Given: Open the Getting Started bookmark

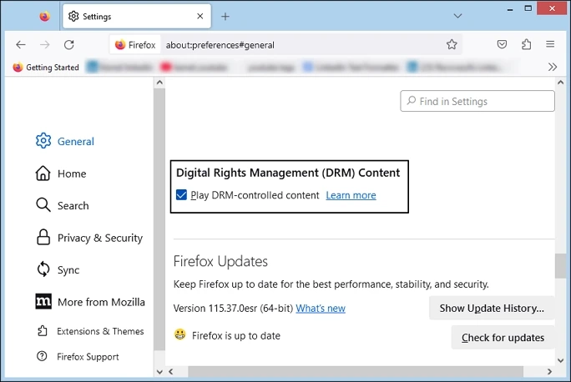Looking at the screenshot, I should click(46, 68).
